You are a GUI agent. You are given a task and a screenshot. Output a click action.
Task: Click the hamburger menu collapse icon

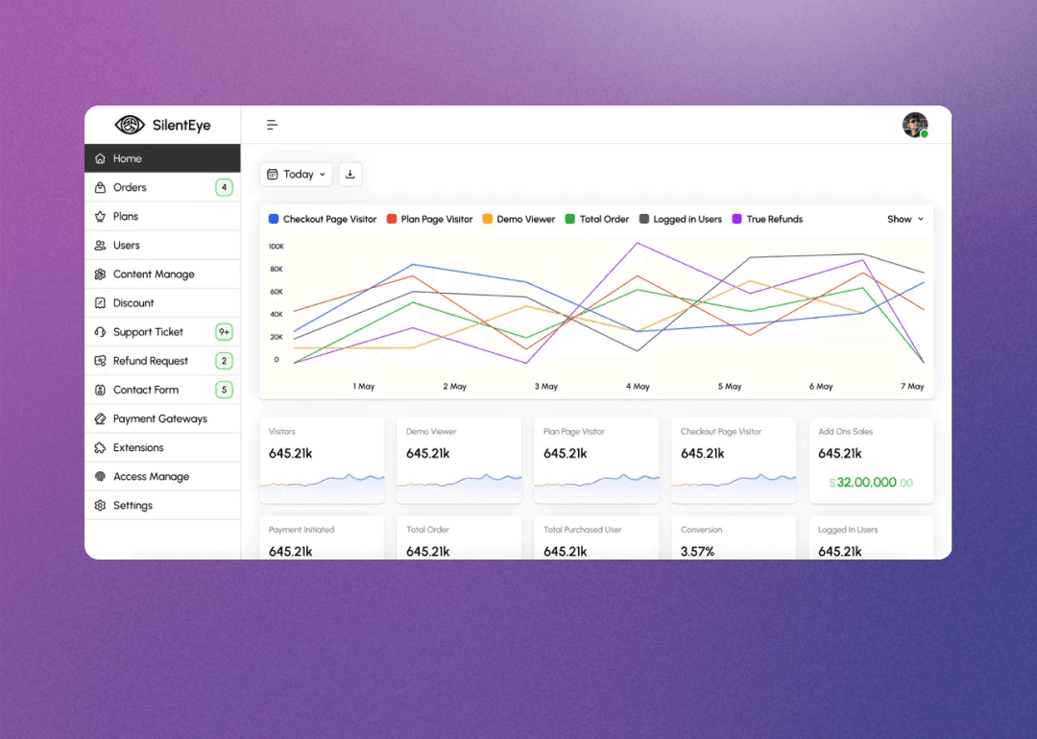tap(273, 125)
